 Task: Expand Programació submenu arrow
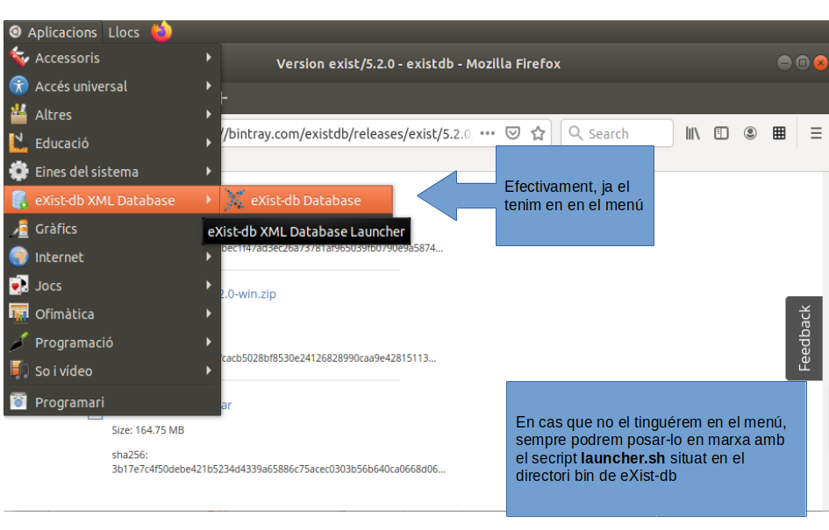pyautogui.click(x=209, y=342)
